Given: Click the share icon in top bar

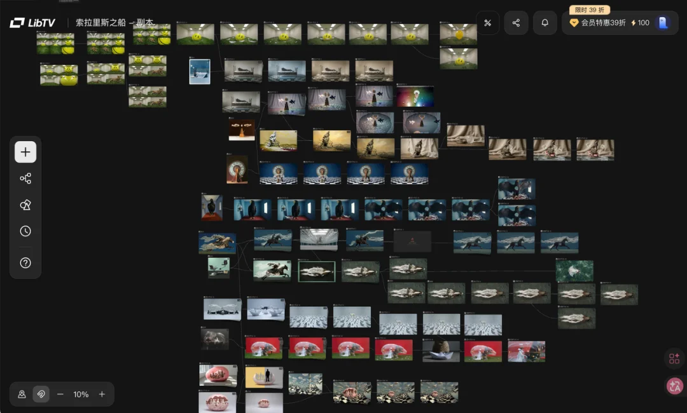Looking at the screenshot, I should click(x=516, y=23).
